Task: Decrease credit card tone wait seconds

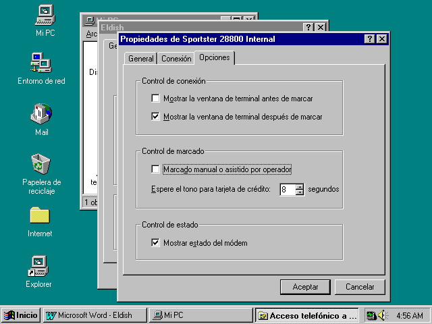Action: (x=300, y=192)
